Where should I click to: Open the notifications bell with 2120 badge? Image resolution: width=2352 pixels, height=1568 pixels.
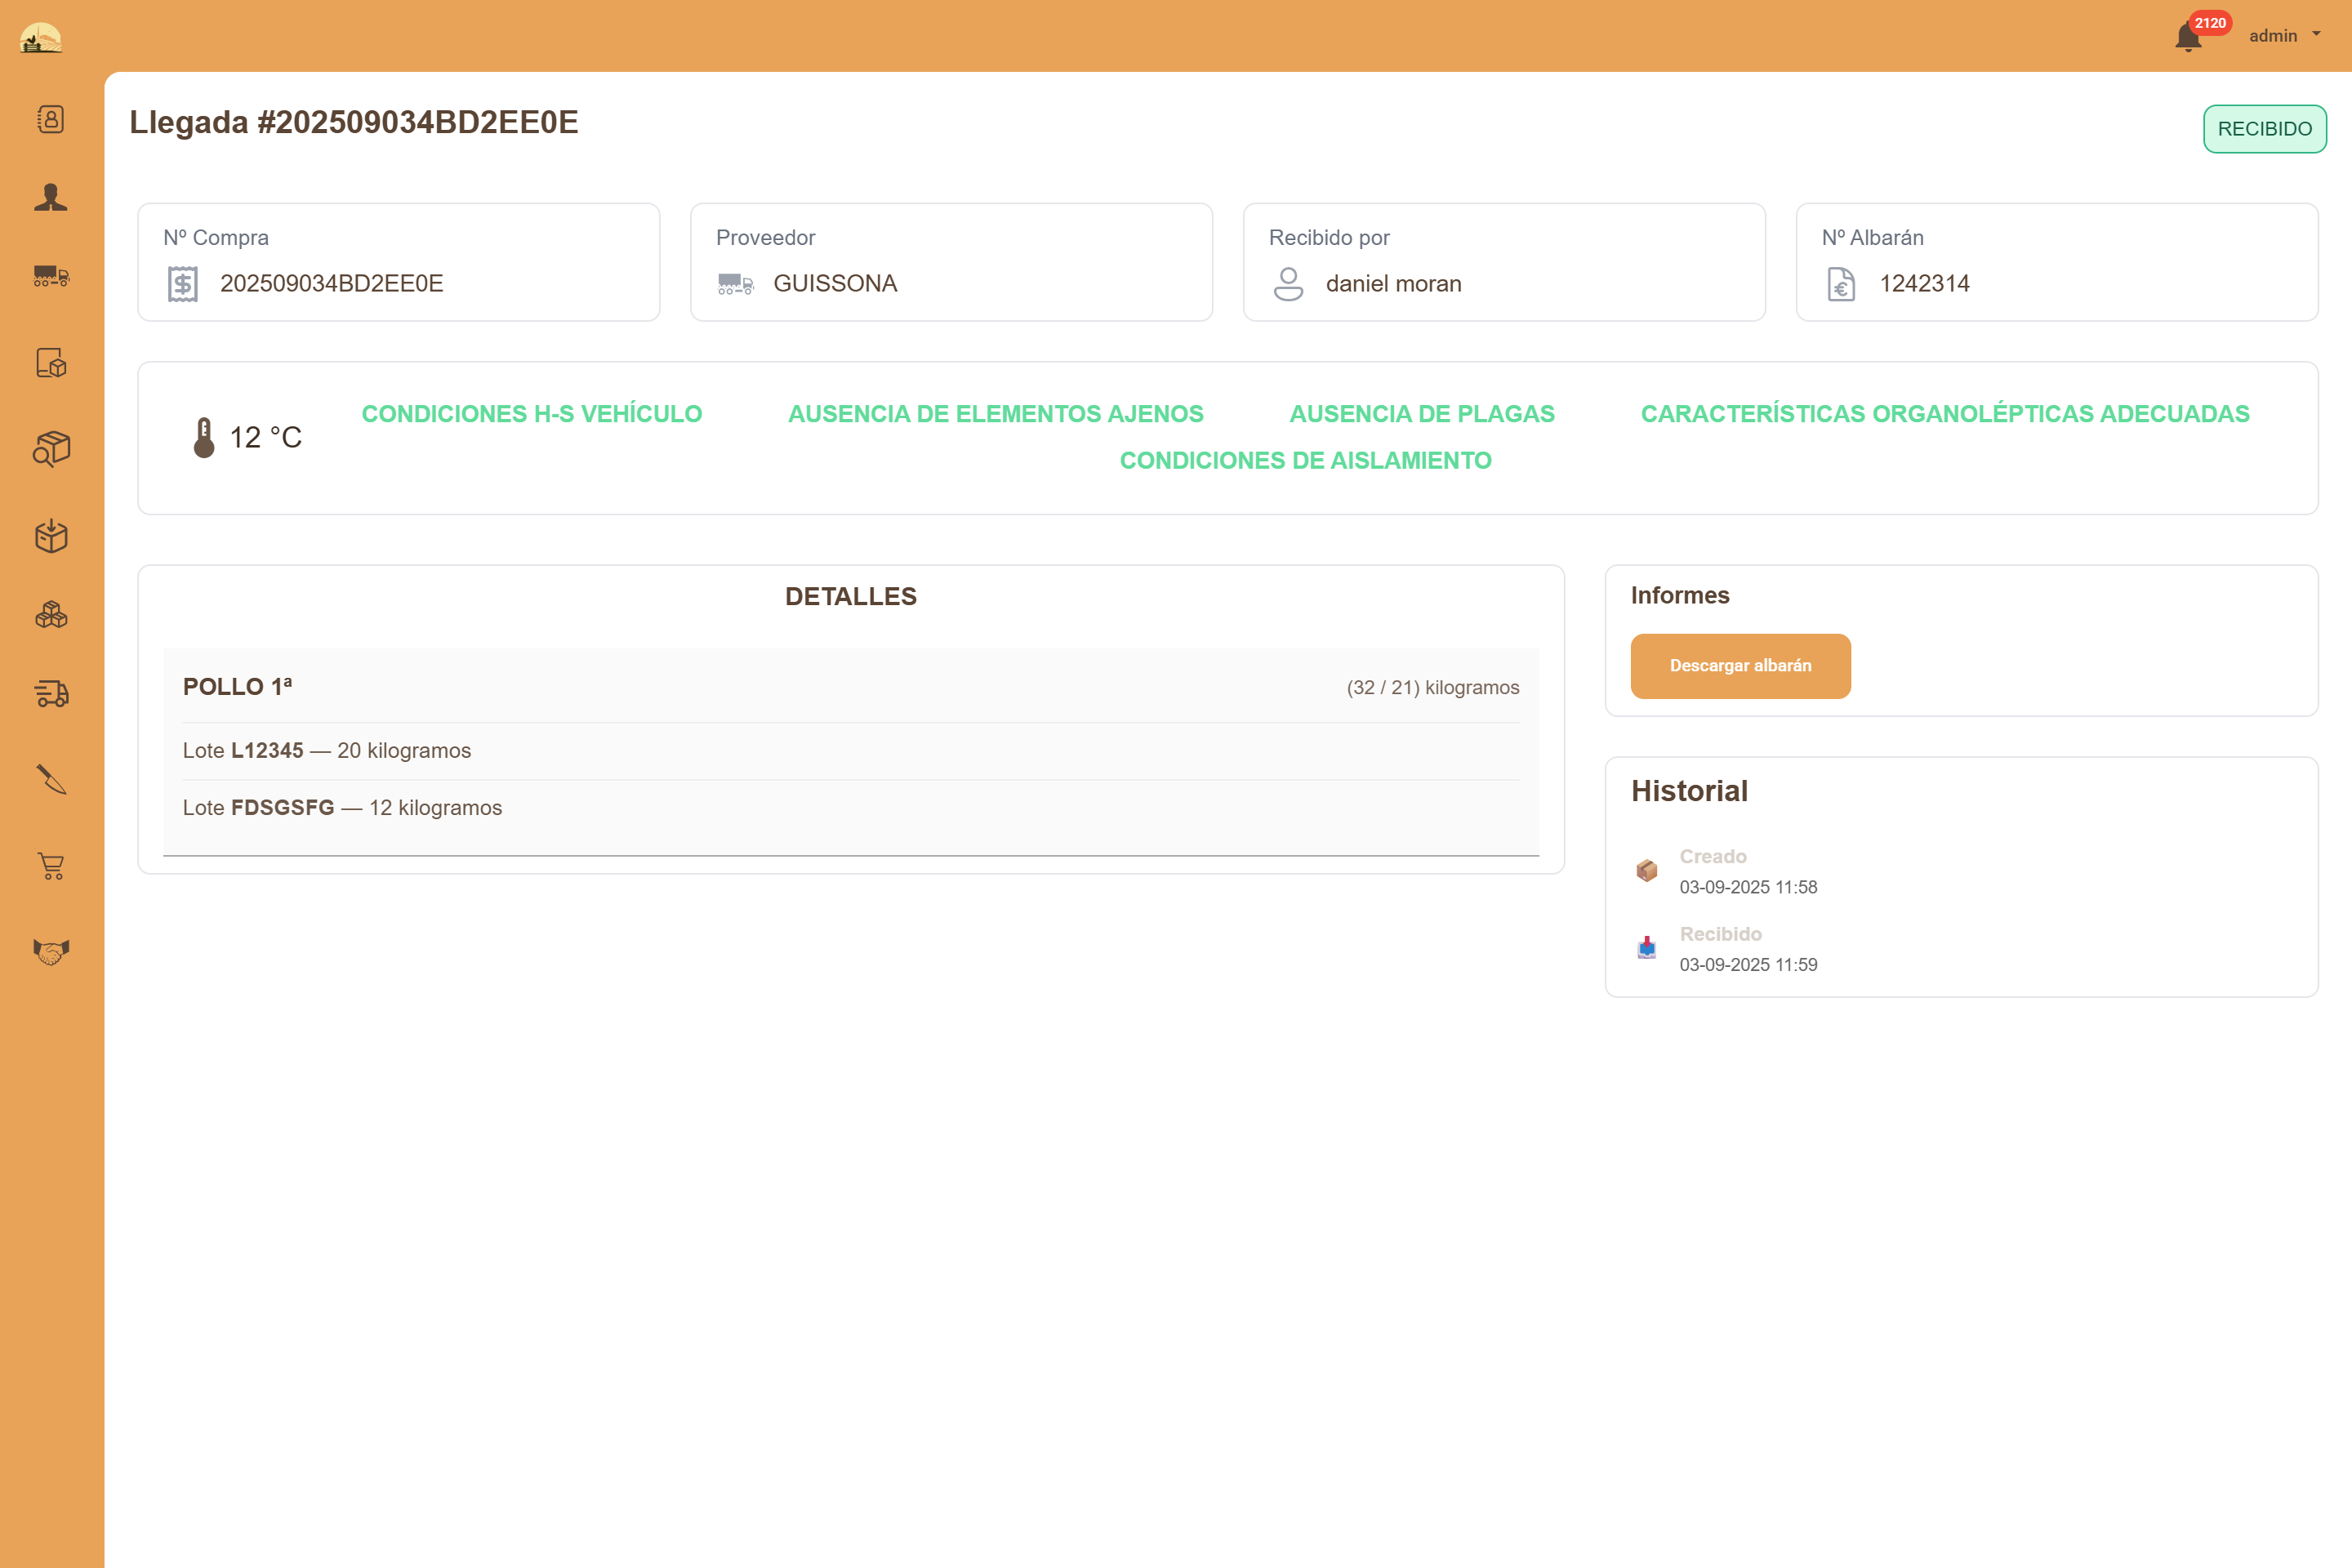(x=2188, y=37)
